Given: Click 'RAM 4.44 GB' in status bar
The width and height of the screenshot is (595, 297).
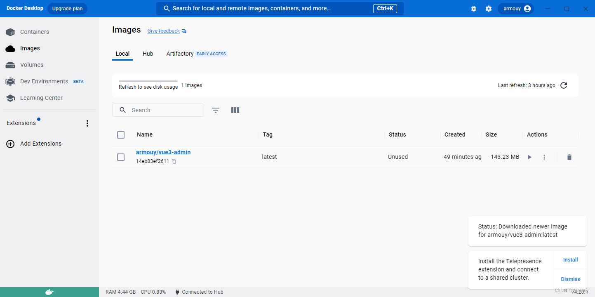Looking at the screenshot, I should click(121, 292).
